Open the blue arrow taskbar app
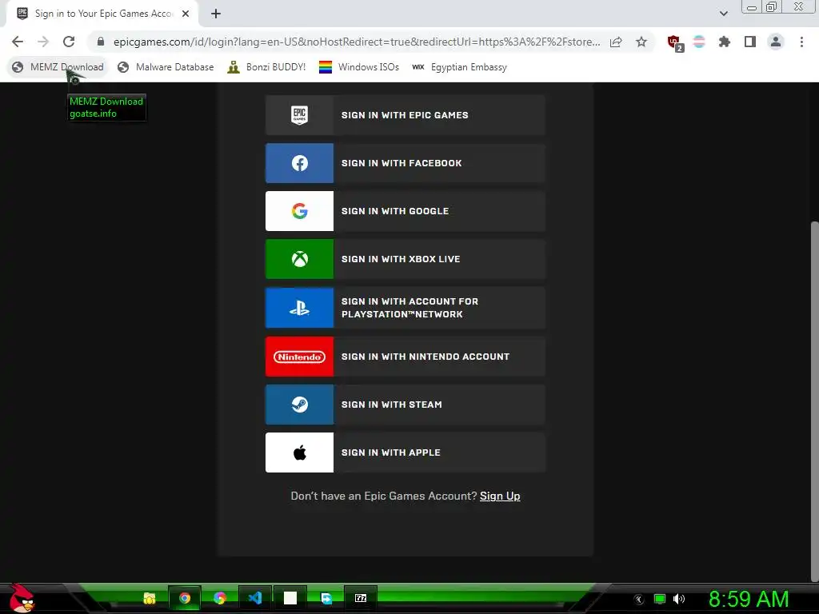The height and width of the screenshot is (614, 819). point(326,598)
